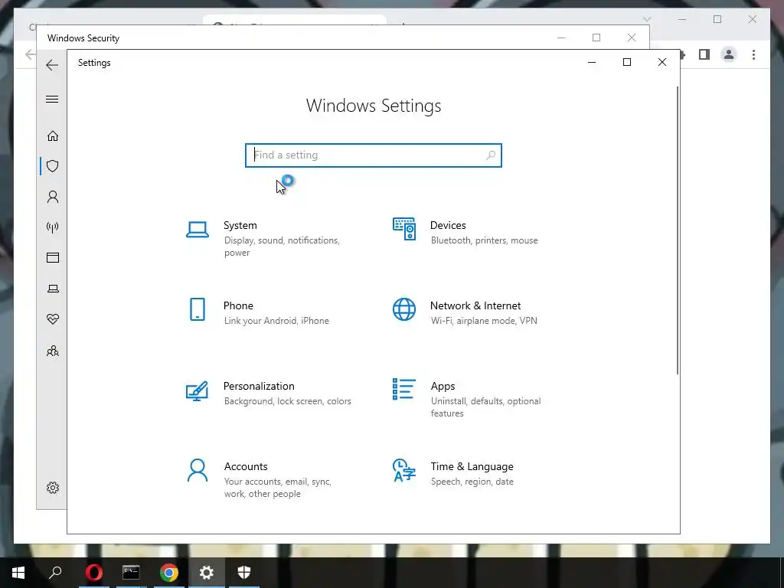Open Device performance & health heart icon
Image resolution: width=784 pixels, height=588 pixels.
point(53,319)
